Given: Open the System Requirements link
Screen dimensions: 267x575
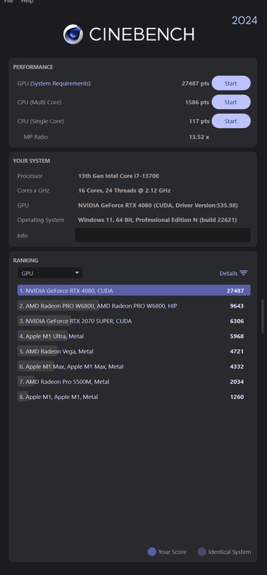Looking at the screenshot, I should [60, 83].
